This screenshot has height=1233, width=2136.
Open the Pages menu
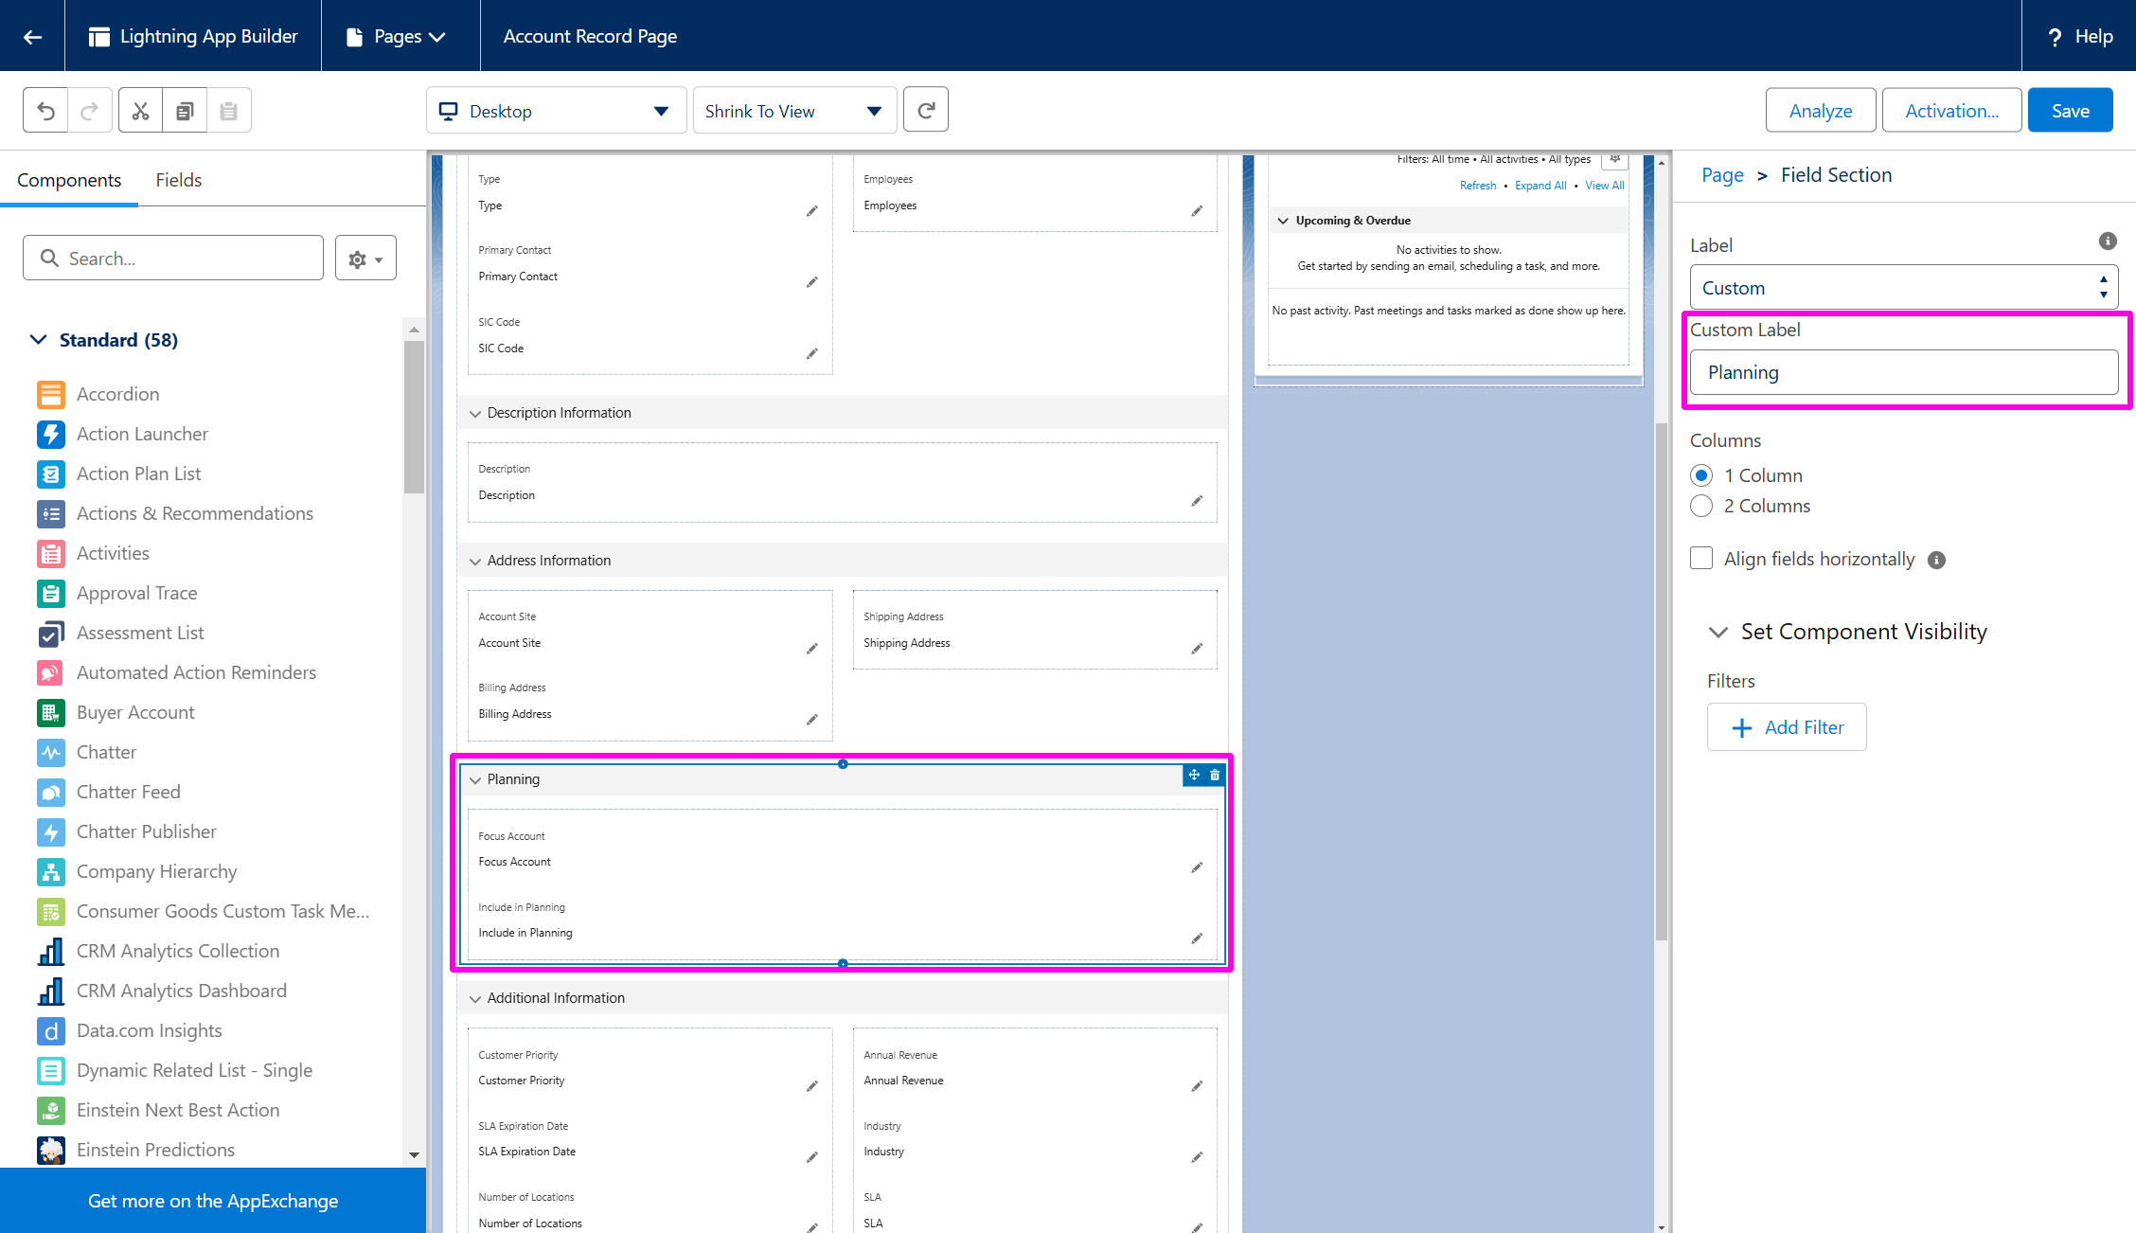point(398,36)
